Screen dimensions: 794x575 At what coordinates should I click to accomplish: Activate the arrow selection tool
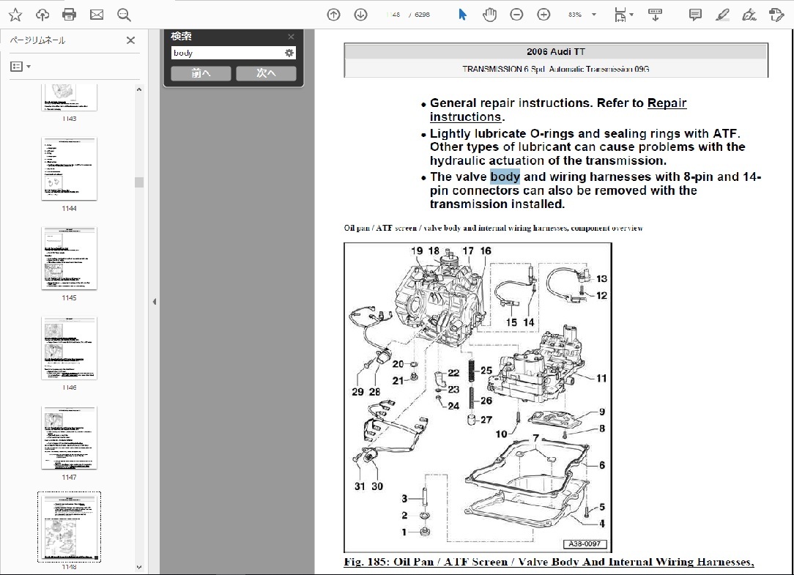463,15
